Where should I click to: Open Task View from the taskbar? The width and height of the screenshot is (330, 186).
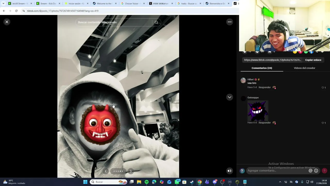point(131,182)
